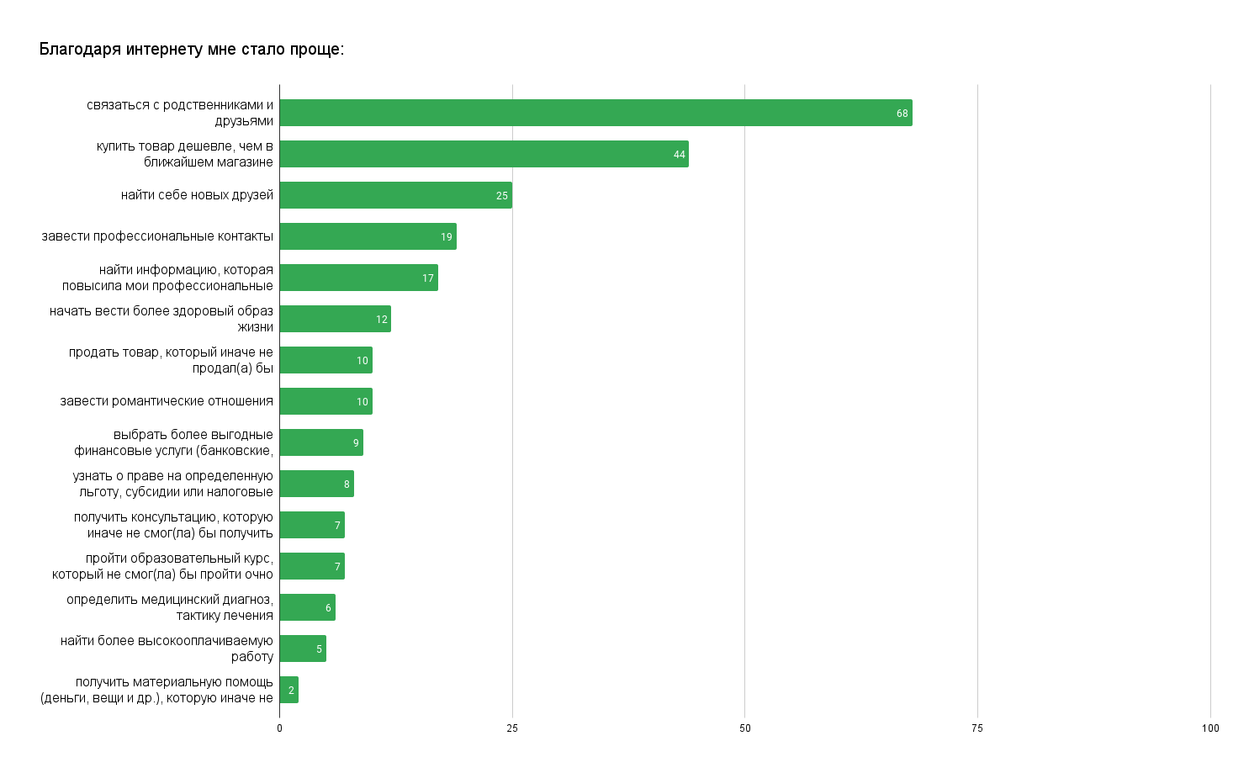Select the bar labeled with value 17

(x=358, y=278)
